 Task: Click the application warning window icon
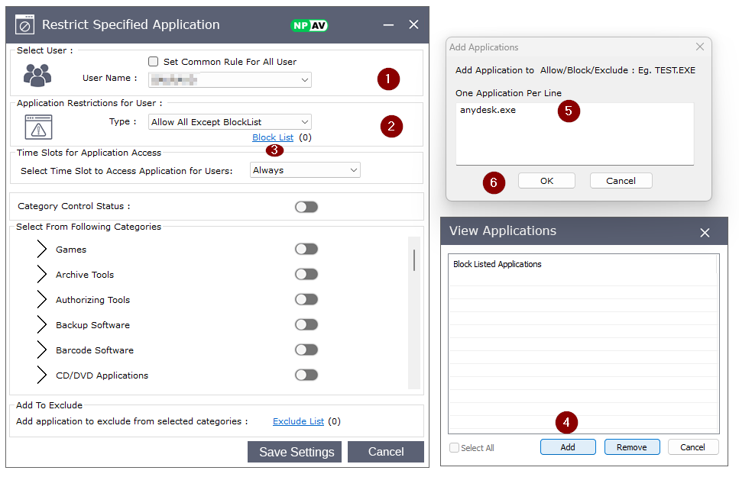click(x=38, y=126)
